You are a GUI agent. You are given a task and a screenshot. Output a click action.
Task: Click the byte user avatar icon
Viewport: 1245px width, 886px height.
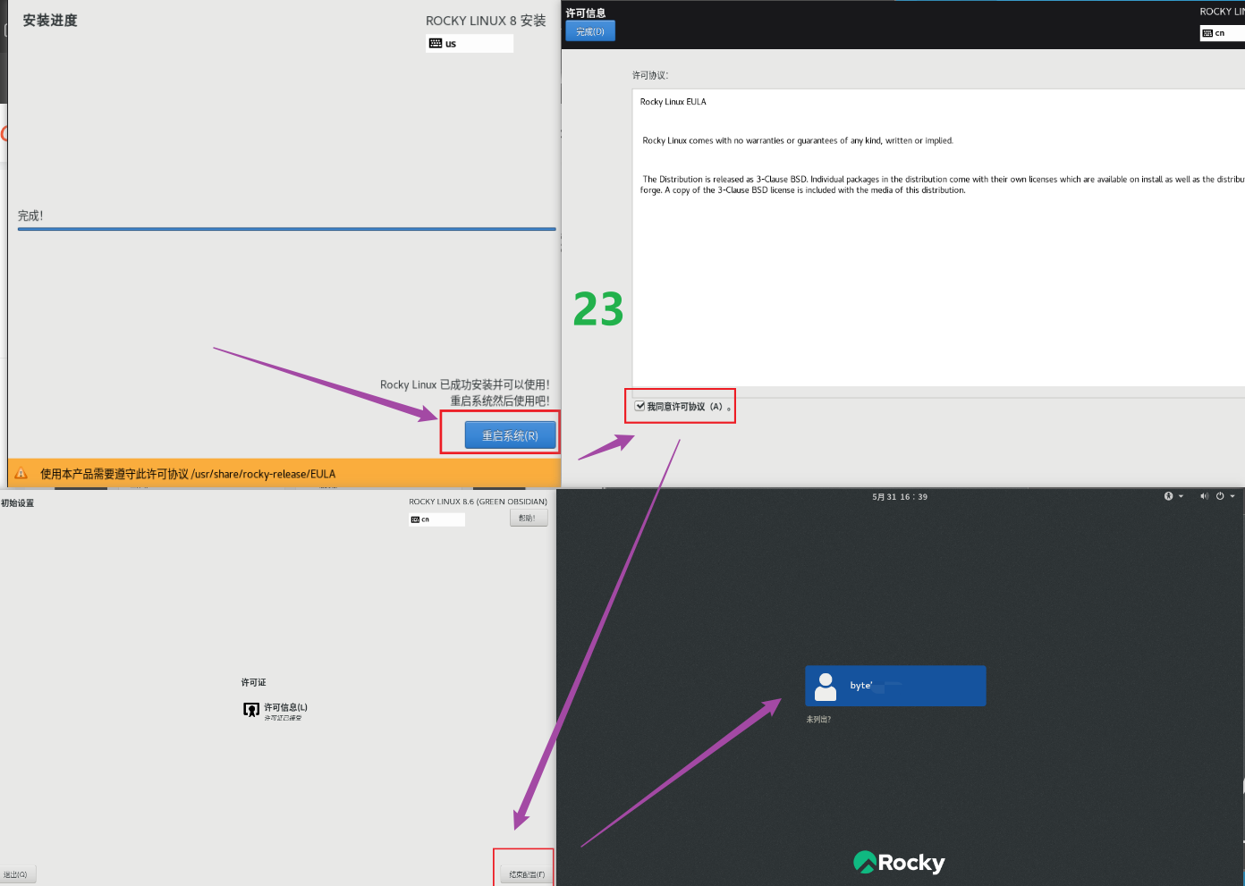[x=826, y=686]
